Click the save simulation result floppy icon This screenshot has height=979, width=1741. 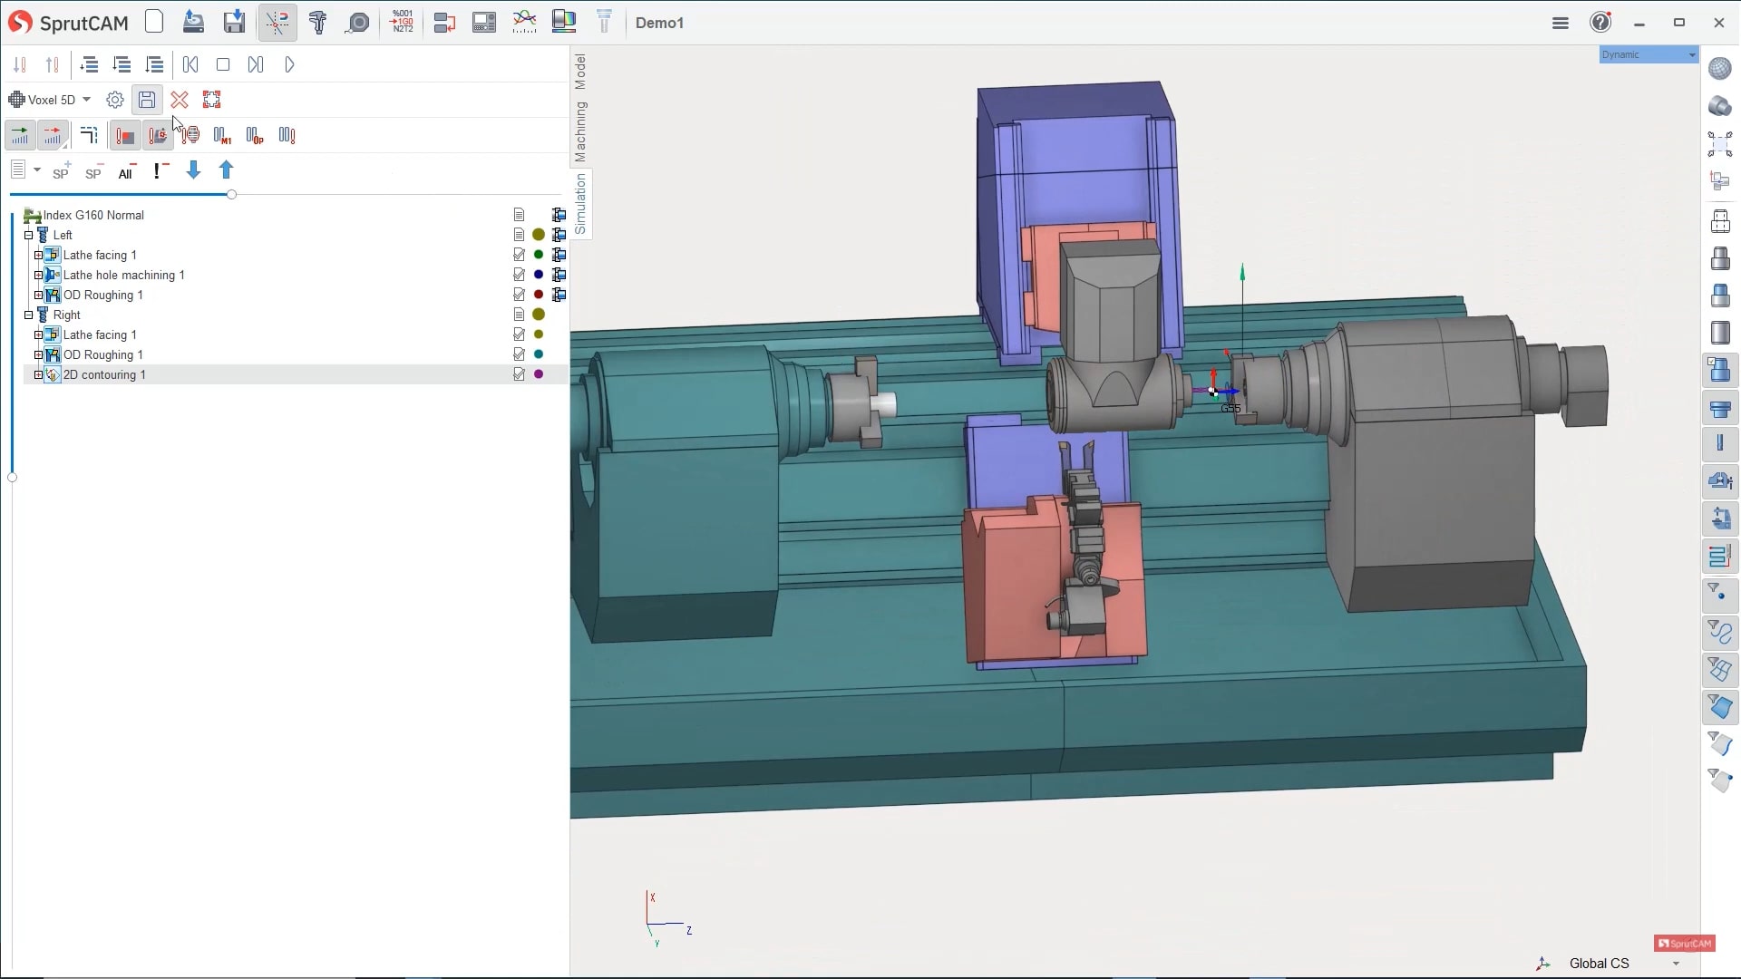[x=147, y=100]
